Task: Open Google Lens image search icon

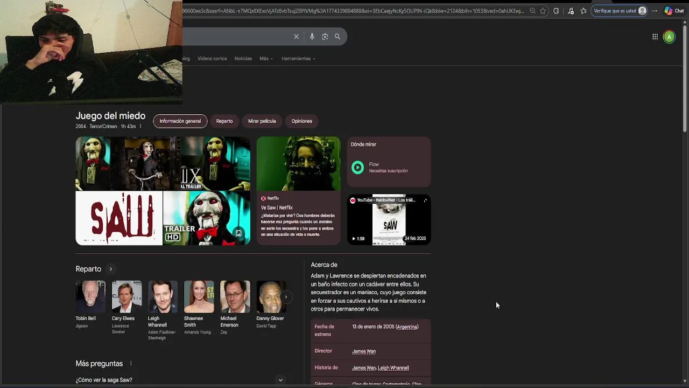Action: pyautogui.click(x=325, y=37)
